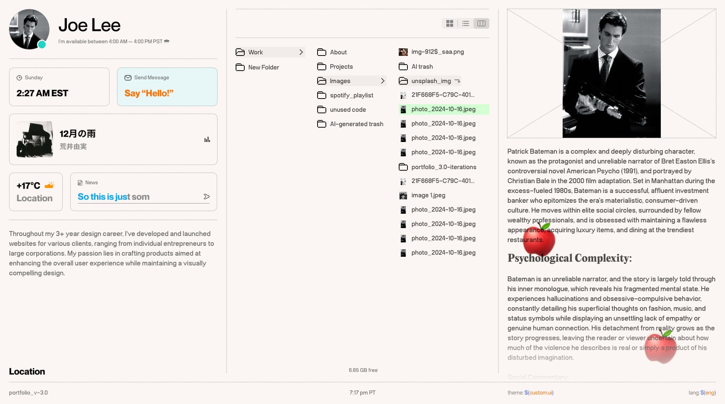Change the eng language setting

[x=710, y=393]
